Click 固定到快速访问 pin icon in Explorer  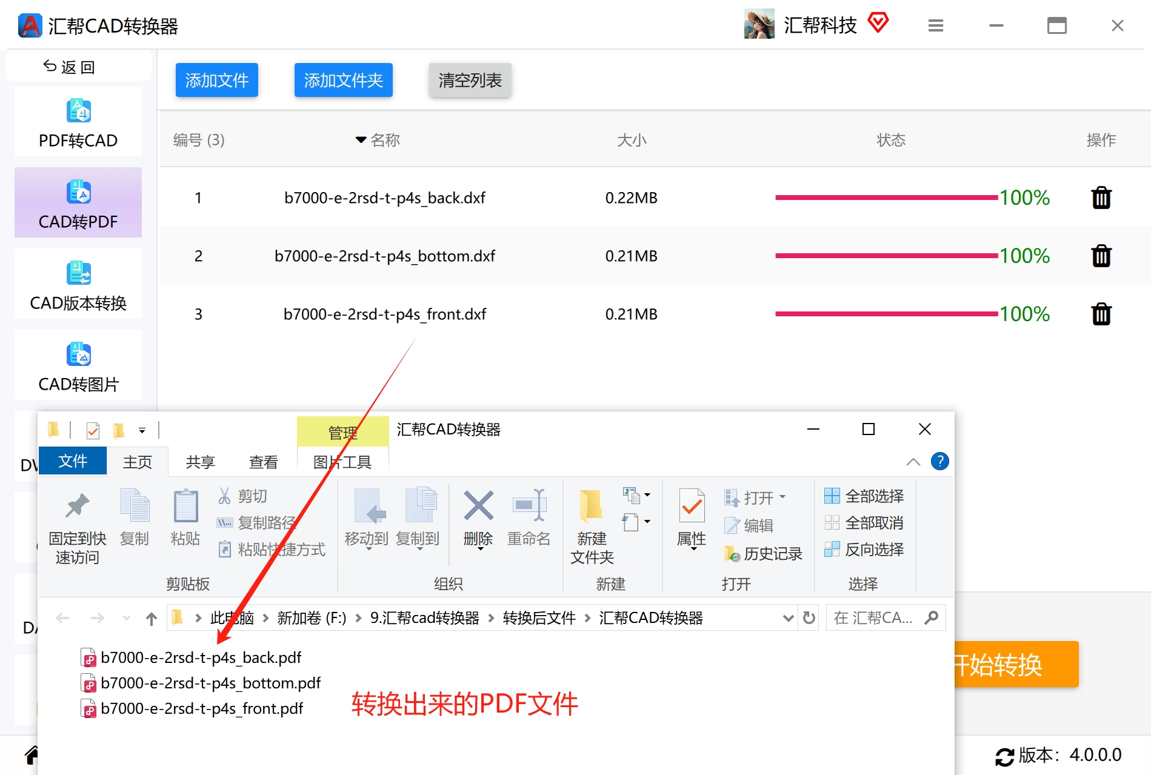click(x=78, y=507)
